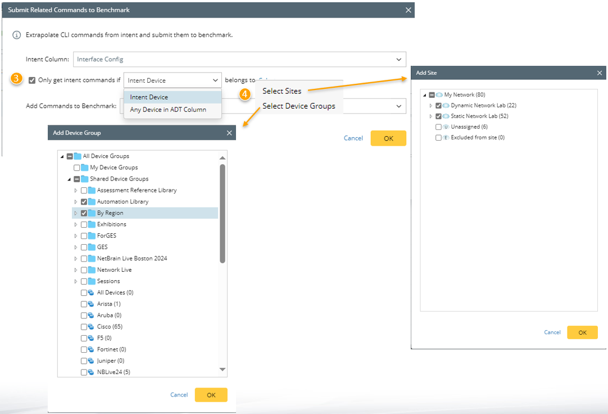
Task: Click the Dynamic Network Lab site icon
Action: click(446, 106)
